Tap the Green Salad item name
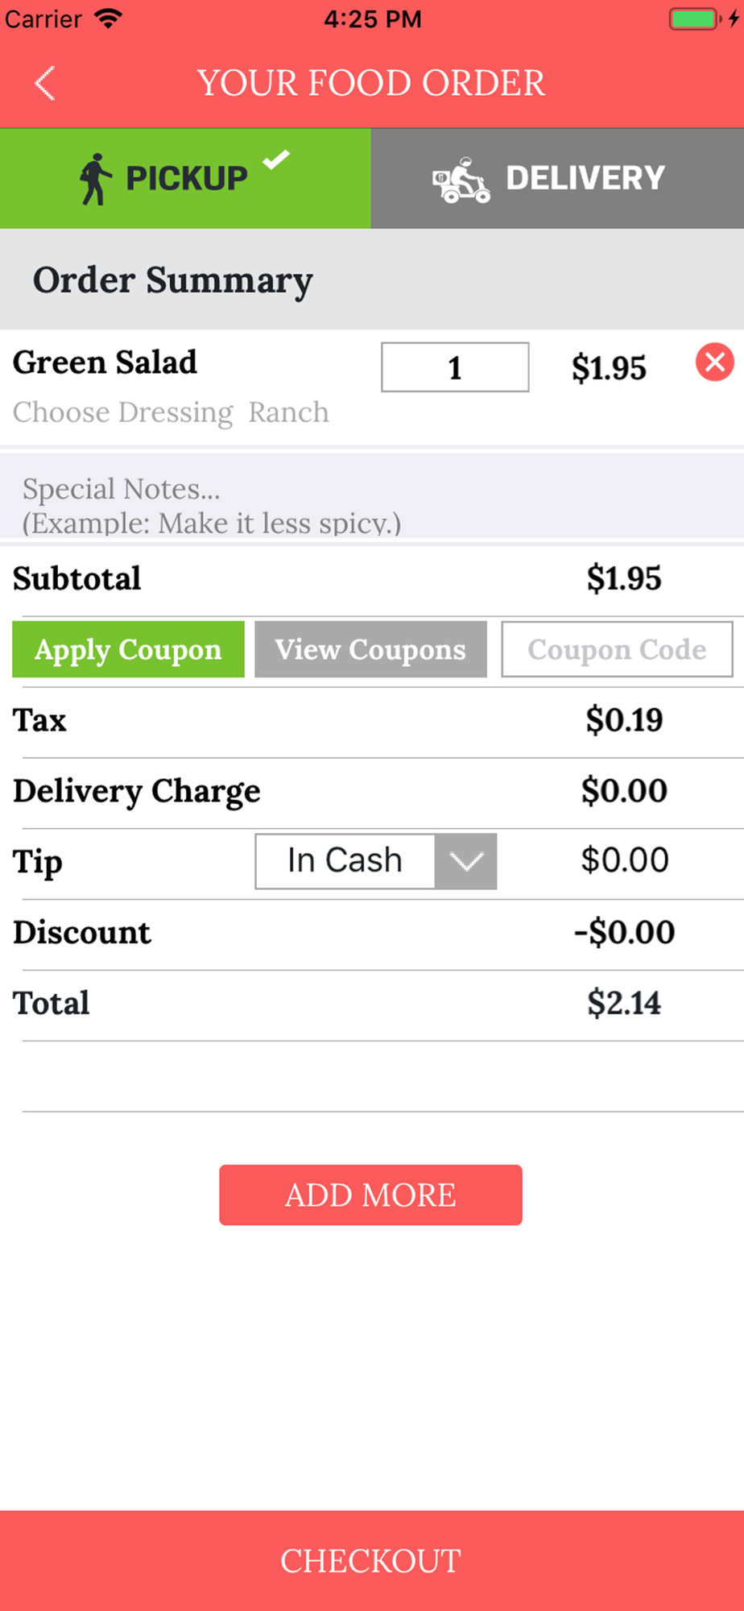The image size is (744, 1611). click(x=105, y=362)
